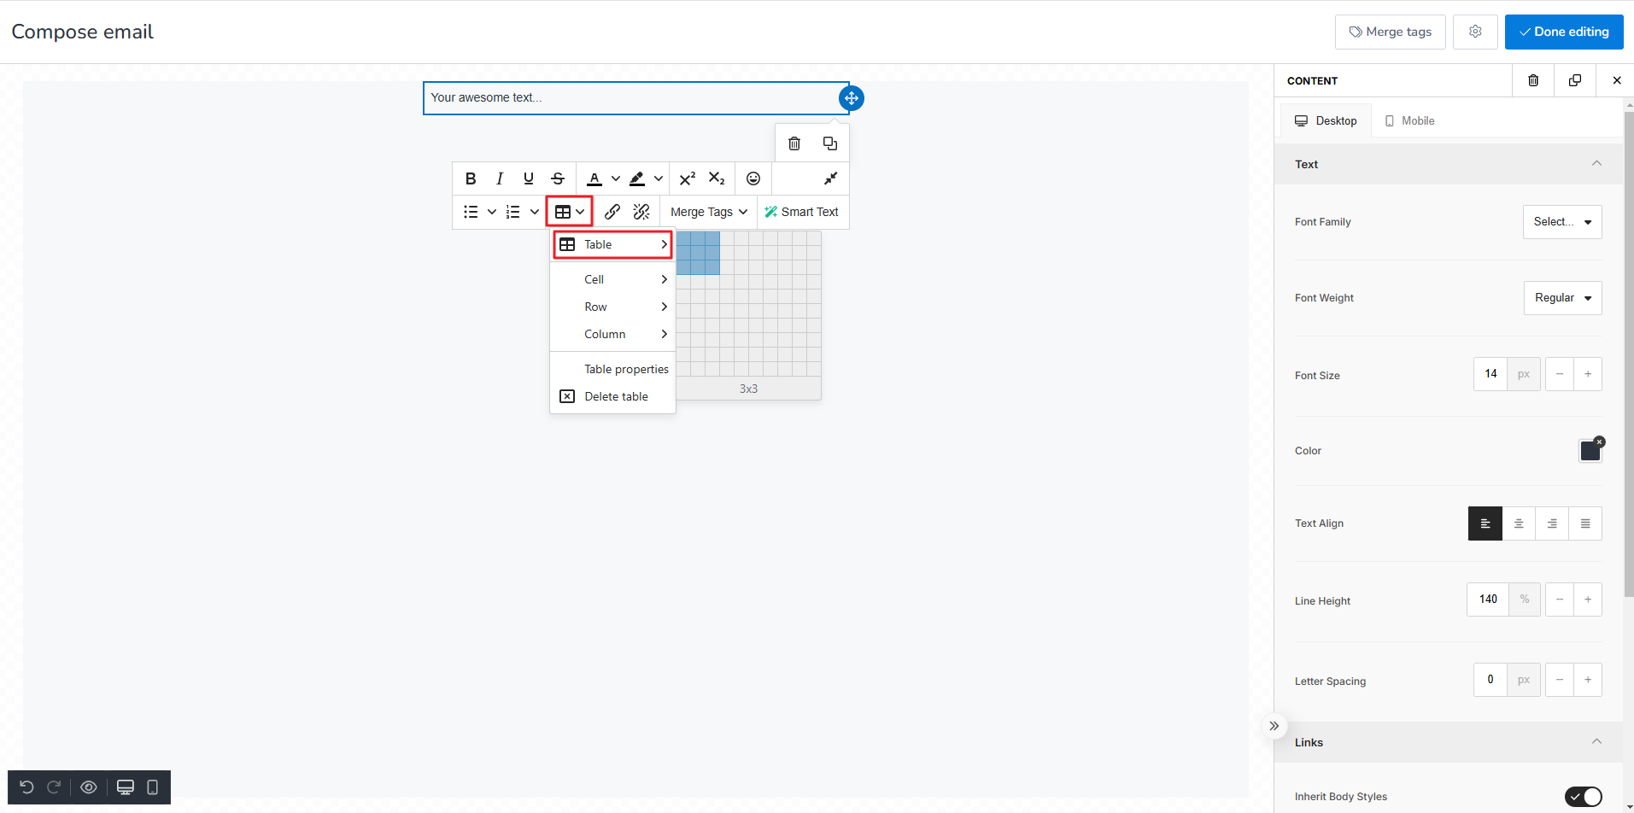
Task: Toggle bold formatting in the text toolbar
Action: [471, 178]
